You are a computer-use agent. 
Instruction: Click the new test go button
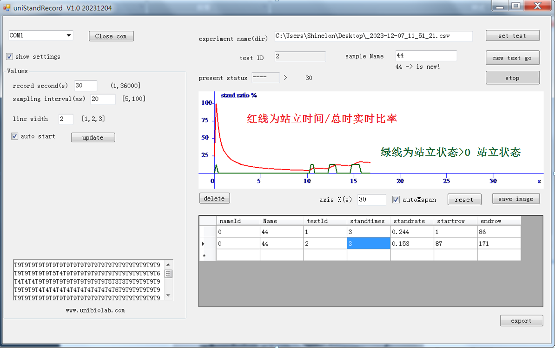coord(513,58)
